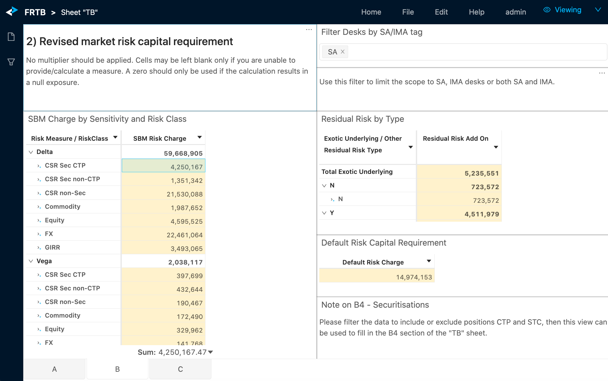This screenshot has width=608, height=381.
Task: Open Exotic Underlying header dropdown arrow
Action: tap(411, 147)
